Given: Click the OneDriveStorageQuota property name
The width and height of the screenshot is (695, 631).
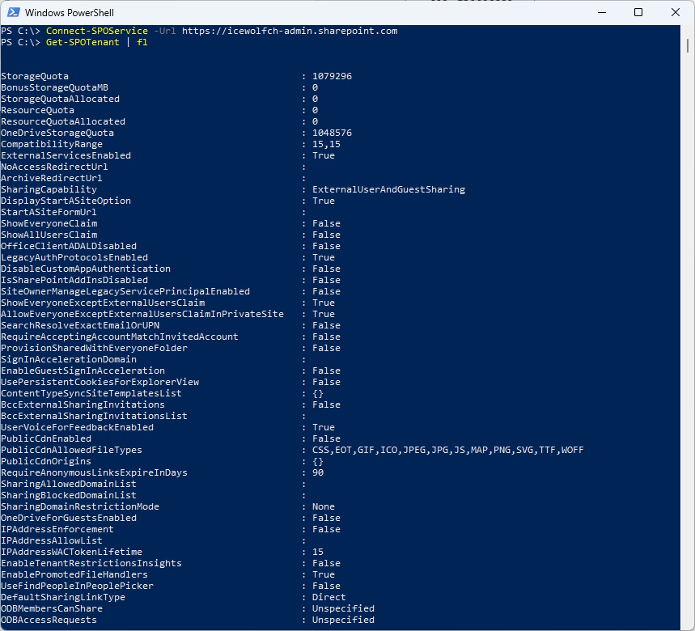Looking at the screenshot, I should coord(57,133).
